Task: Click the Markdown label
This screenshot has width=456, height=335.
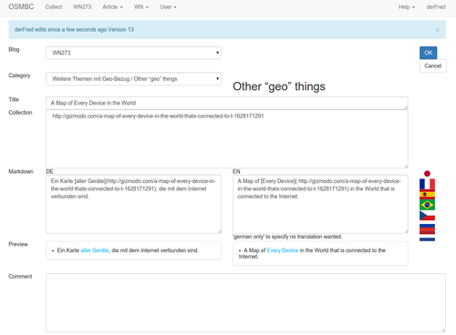Action: [x=21, y=171]
